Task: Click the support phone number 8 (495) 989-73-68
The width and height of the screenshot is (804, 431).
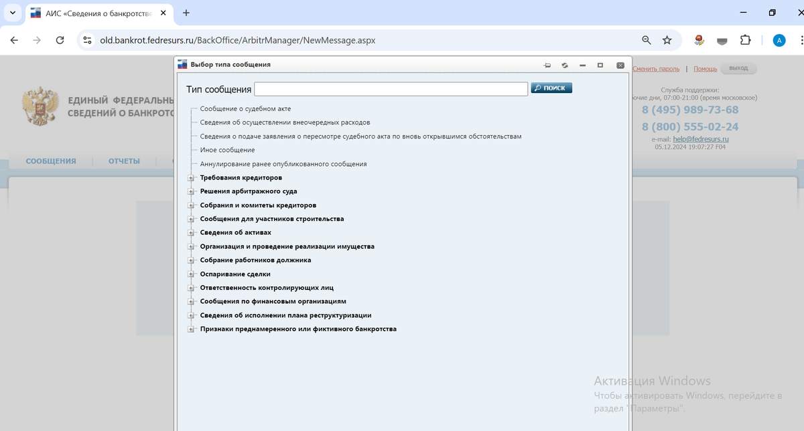Action: [690, 110]
